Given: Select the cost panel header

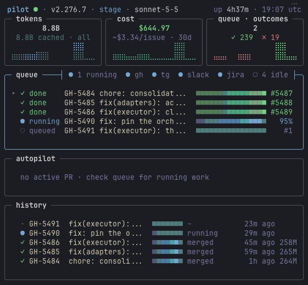Looking at the screenshot, I should (126, 19).
